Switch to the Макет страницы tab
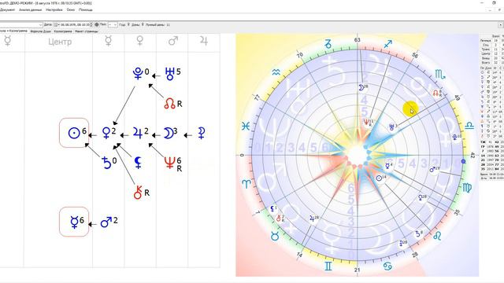 (x=86, y=31)
